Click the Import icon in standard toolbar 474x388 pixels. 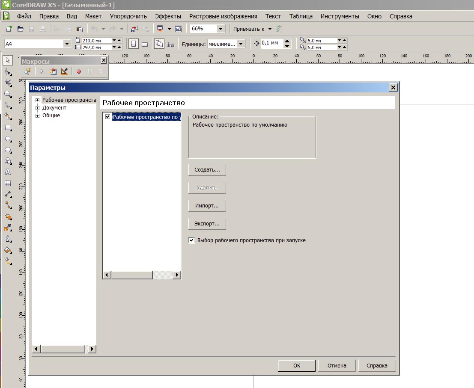[x=134, y=29]
